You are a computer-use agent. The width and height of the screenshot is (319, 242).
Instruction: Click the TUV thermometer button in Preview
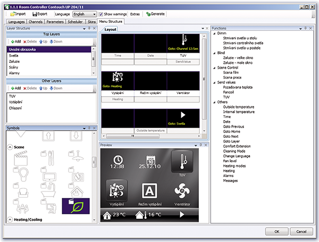pyautogui.click(x=182, y=162)
